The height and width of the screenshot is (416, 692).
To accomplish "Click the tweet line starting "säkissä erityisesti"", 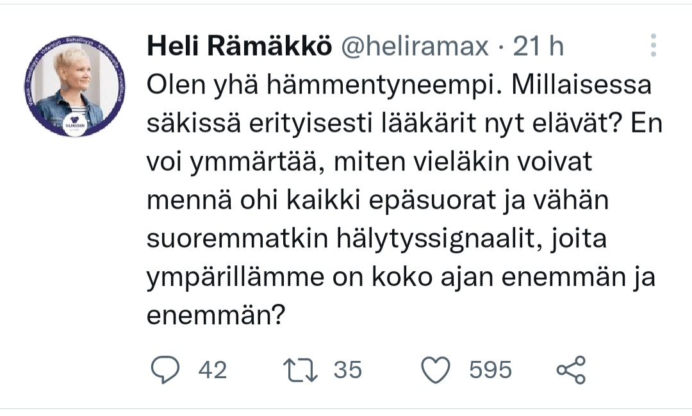I will (x=399, y=124).
